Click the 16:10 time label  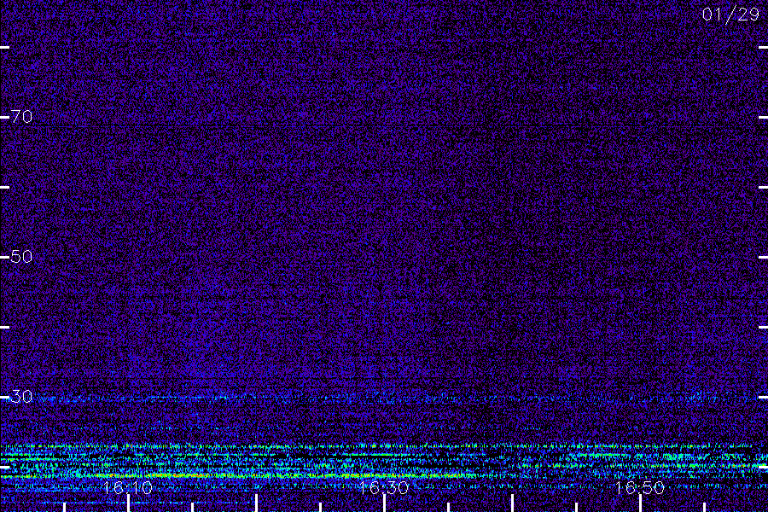click(128, 487)
